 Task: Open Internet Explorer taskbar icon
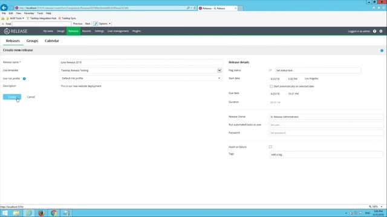pos(29,213)
